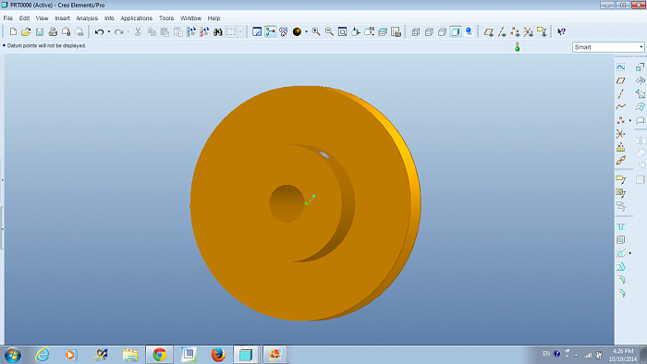Open the View Manager icon
The image size is (647, 364).
point(396,31)
